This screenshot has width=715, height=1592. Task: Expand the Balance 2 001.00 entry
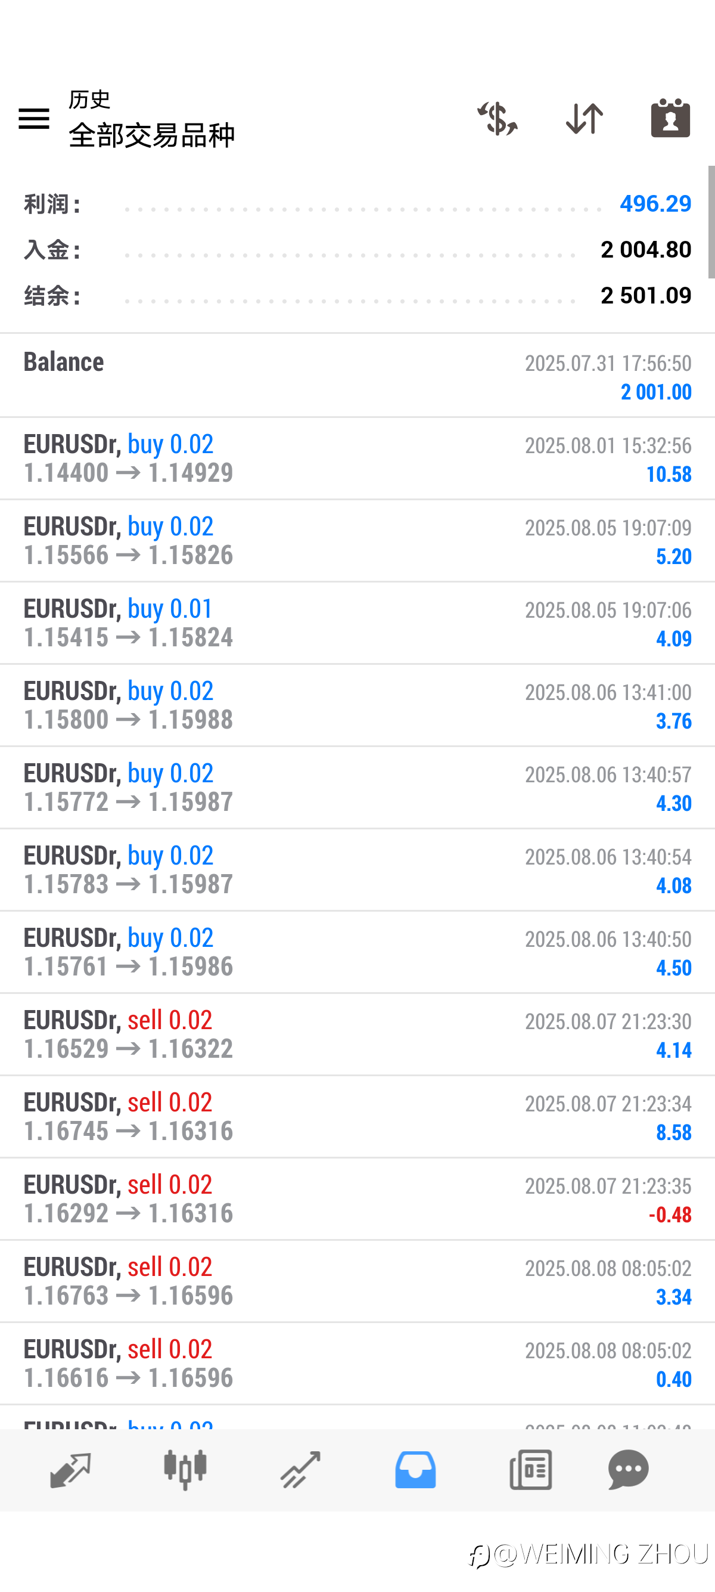coord(357,376)
